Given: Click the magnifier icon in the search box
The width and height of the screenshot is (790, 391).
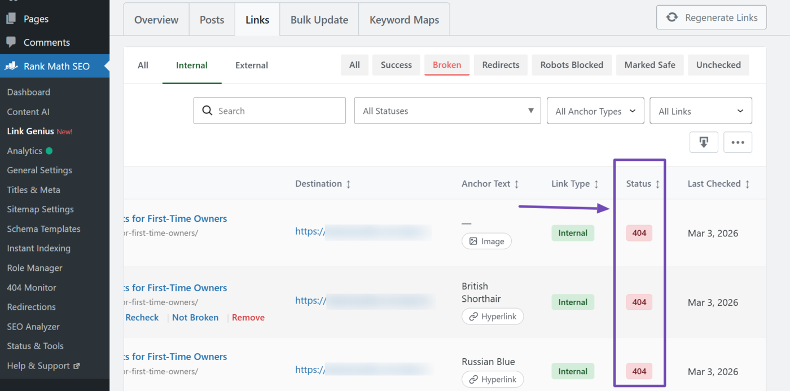Looking at the screenshot, I should tap(207, 111).
